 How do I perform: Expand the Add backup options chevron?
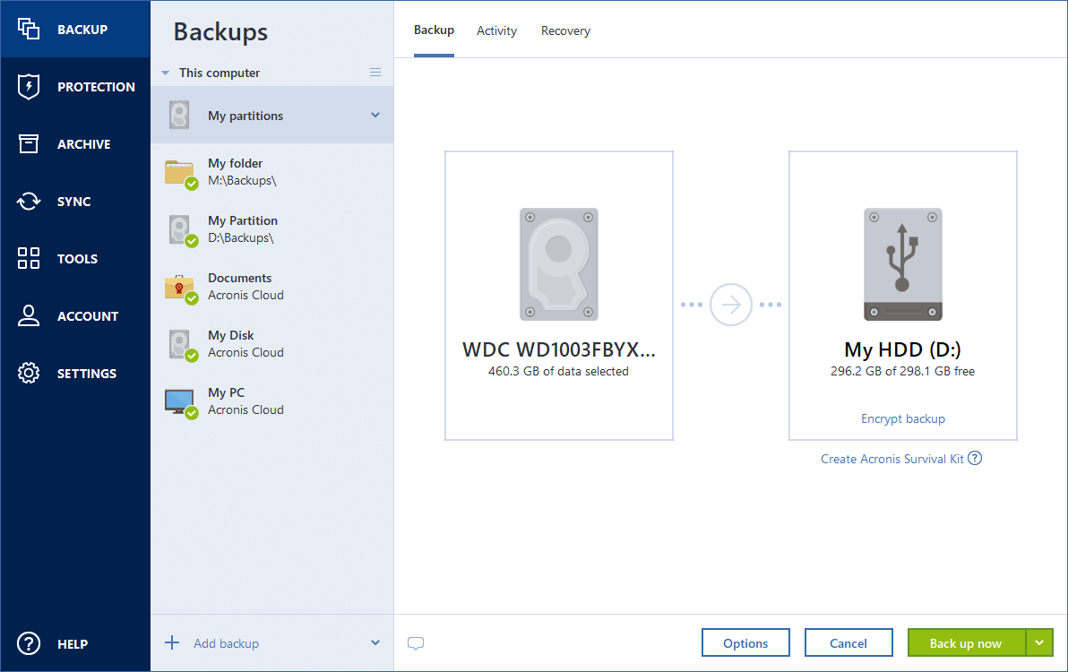pyautogui.click(x=376, y=642)
